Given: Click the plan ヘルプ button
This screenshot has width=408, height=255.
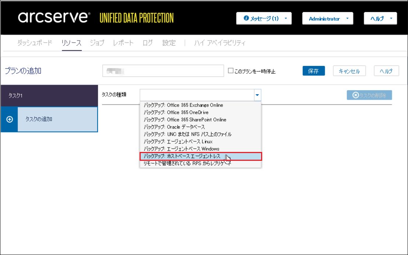Looking at the screenshot, I should click(x=386, y=71).
